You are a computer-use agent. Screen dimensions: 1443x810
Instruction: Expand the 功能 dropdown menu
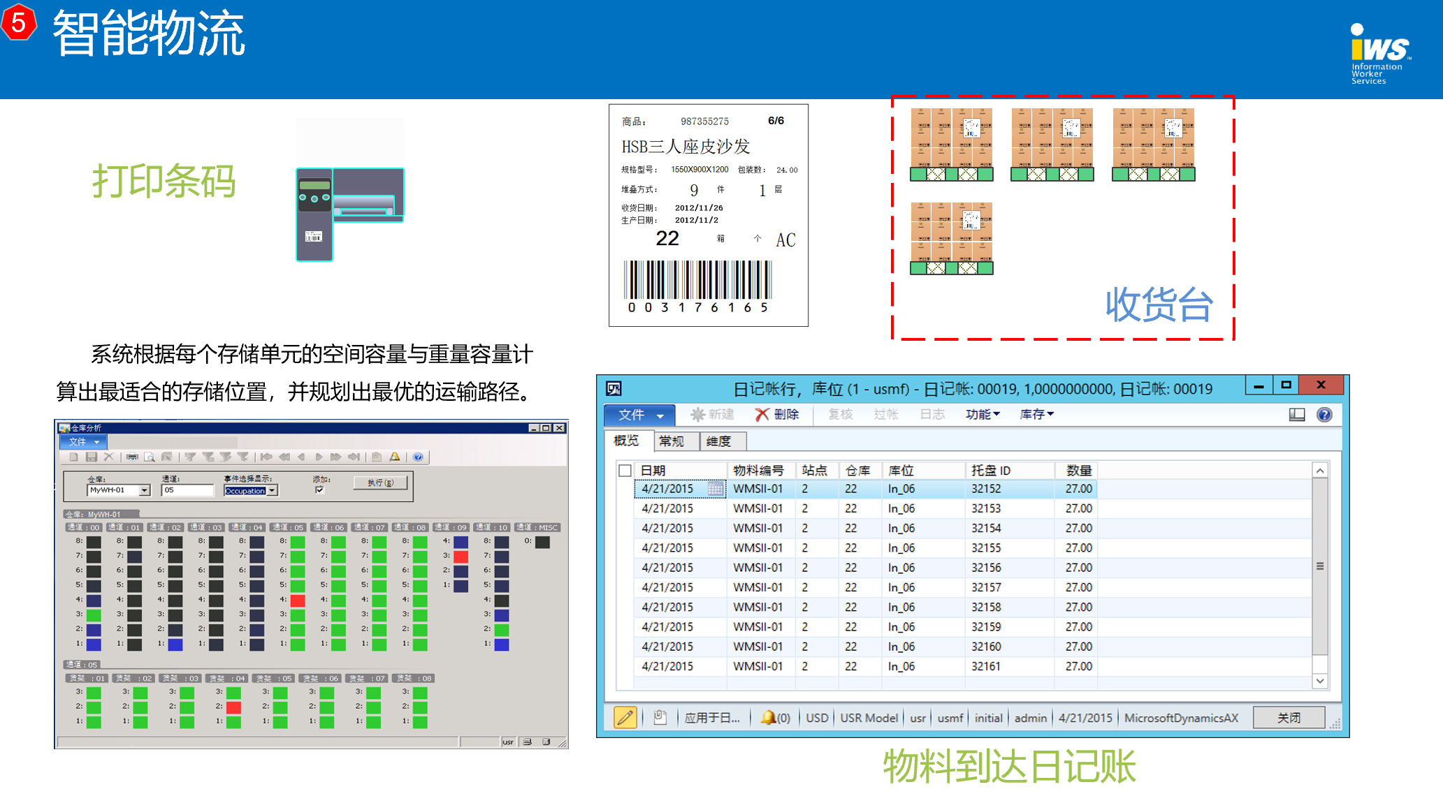(982, 415)
